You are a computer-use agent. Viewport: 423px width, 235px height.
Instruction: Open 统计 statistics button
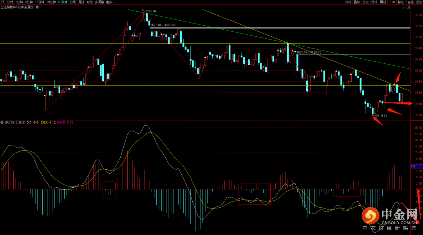(374, 2)
